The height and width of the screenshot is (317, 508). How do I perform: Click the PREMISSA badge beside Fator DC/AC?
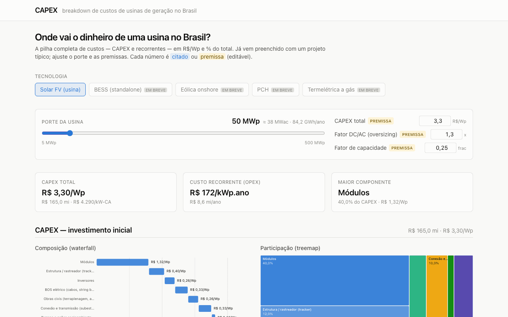click(x=413, y=134)
